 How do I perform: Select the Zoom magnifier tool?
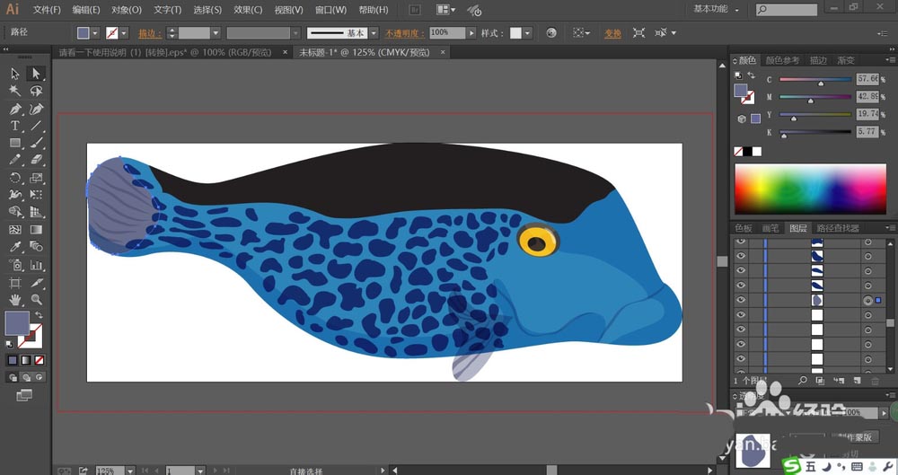click(x=37, y=300)
